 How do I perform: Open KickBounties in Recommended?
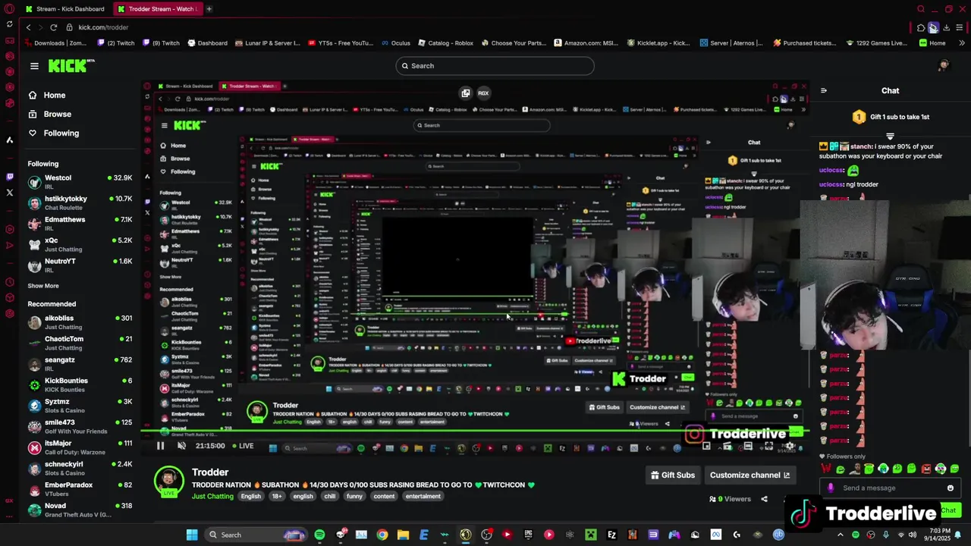point(80,384)
